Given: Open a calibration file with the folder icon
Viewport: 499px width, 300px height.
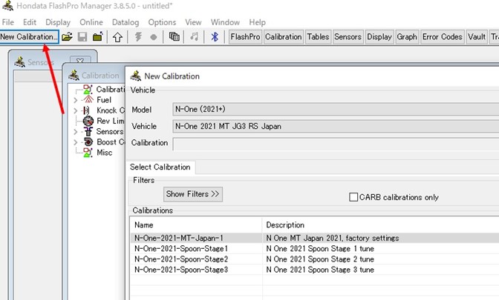Looking at the screenshot, I should (67, 37).
